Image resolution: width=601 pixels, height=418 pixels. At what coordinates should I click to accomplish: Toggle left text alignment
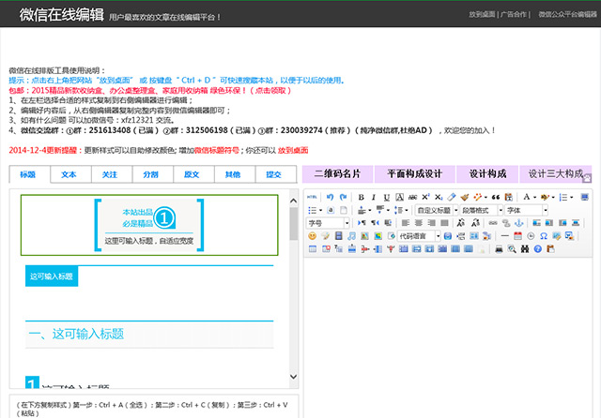tap(405, 223)
